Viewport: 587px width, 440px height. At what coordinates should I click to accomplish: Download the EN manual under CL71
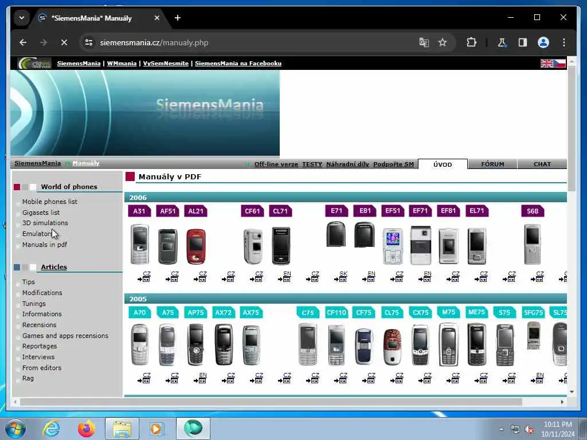tap(284, 277)
